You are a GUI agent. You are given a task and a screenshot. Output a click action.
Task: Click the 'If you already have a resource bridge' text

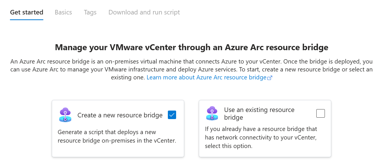coord(261,129)
